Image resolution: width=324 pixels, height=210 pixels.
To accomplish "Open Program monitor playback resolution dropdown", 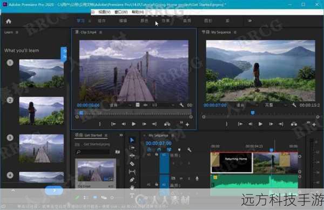I will (x=275, y=106).
